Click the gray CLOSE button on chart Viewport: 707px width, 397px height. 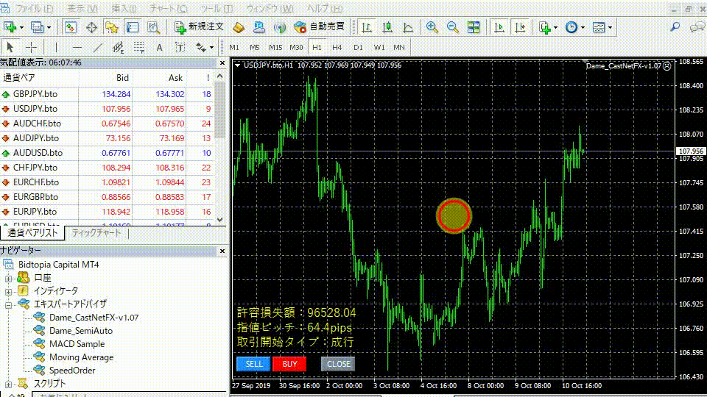(338, 364)
